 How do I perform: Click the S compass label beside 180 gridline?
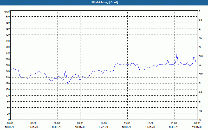coord(200,83)
